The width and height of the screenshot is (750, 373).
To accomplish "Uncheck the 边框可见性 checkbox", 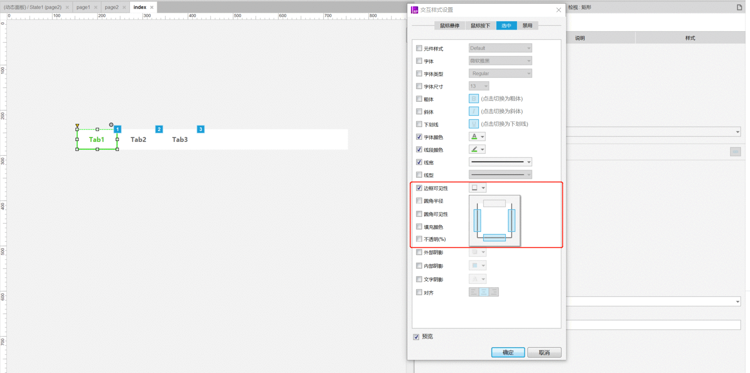I will pos(419,188).
